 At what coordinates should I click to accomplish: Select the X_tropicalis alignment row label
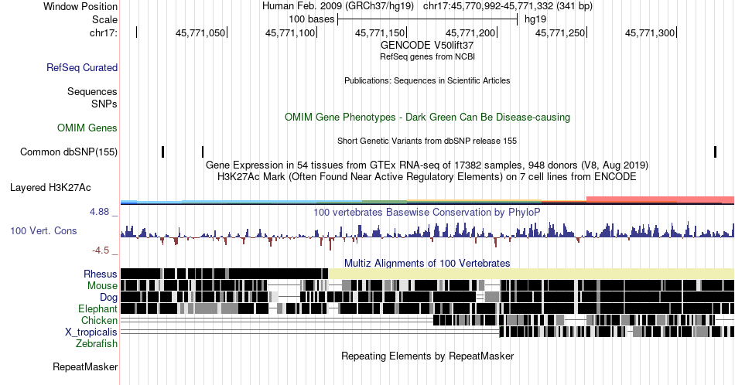[91, 332]
